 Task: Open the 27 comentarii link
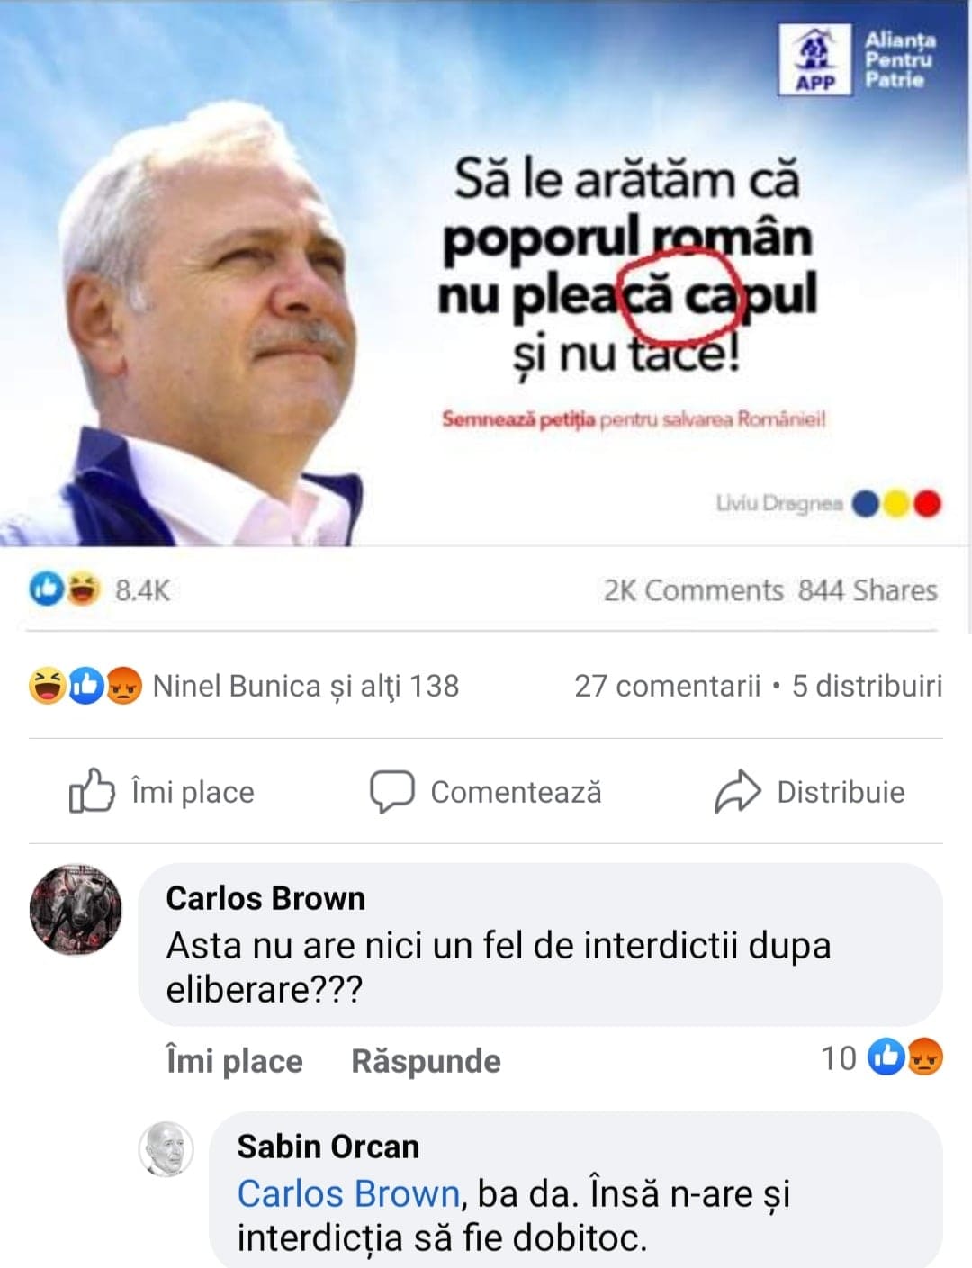click(668, 686)
